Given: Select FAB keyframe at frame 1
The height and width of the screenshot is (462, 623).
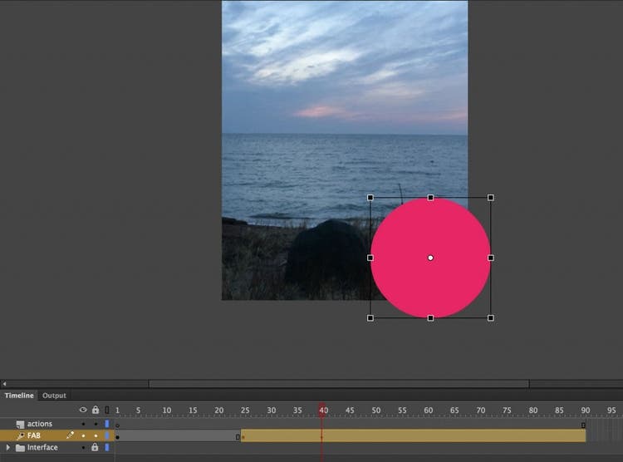Looking at the screenshot, I should (117, 436).
